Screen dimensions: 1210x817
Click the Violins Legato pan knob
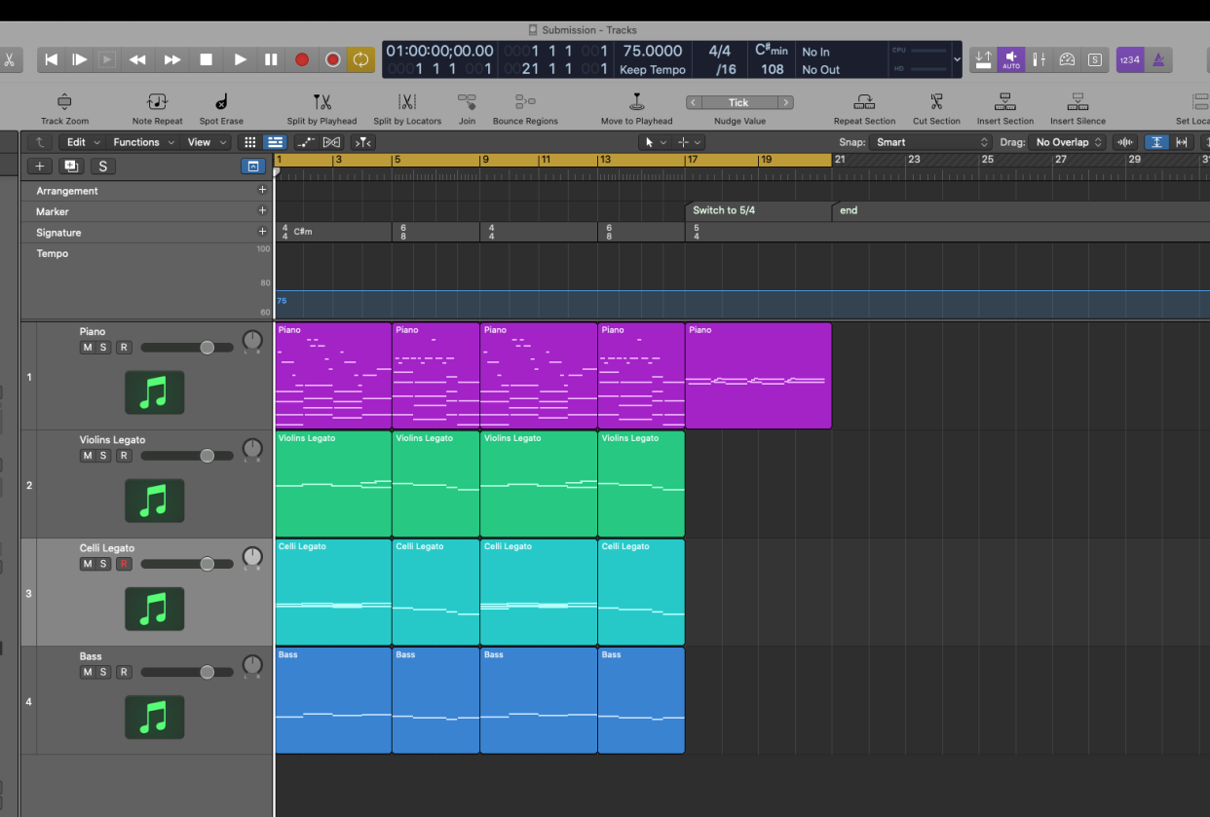(252, 449)
